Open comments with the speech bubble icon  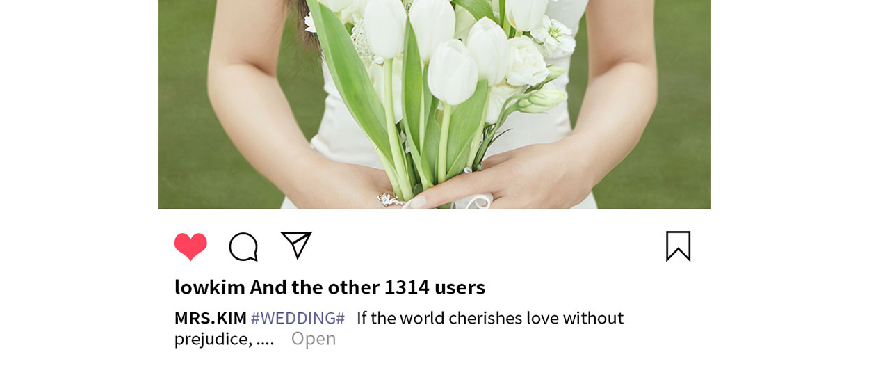[243, 247]
